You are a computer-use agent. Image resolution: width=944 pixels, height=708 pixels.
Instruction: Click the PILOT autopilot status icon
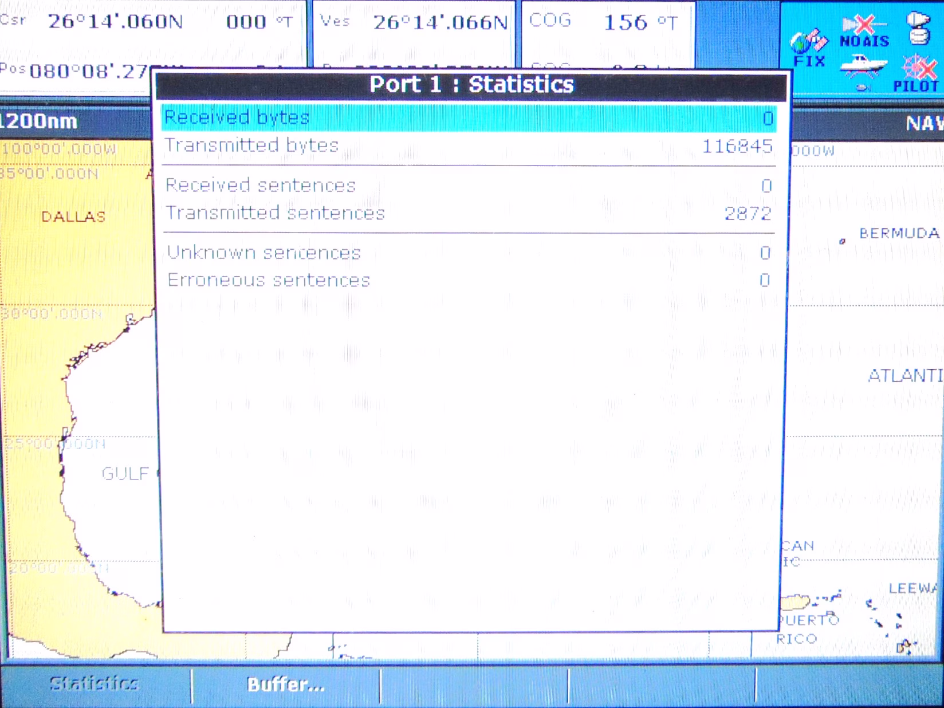918,73
